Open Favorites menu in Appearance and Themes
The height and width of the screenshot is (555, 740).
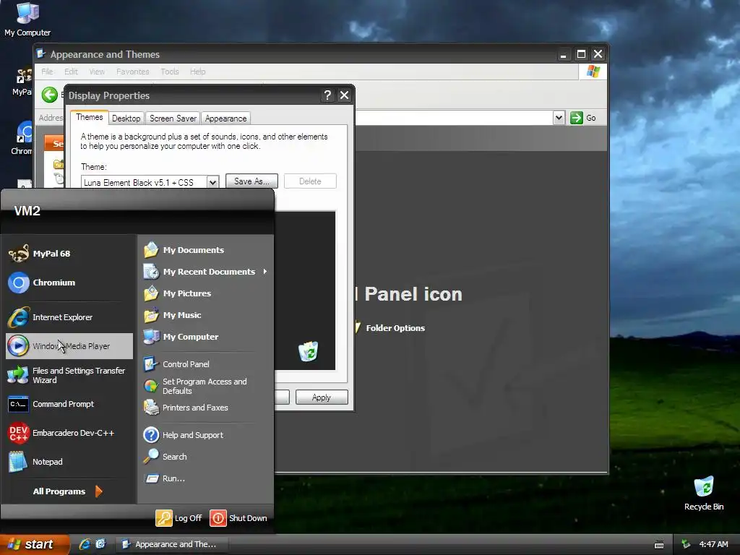point(133,72)
